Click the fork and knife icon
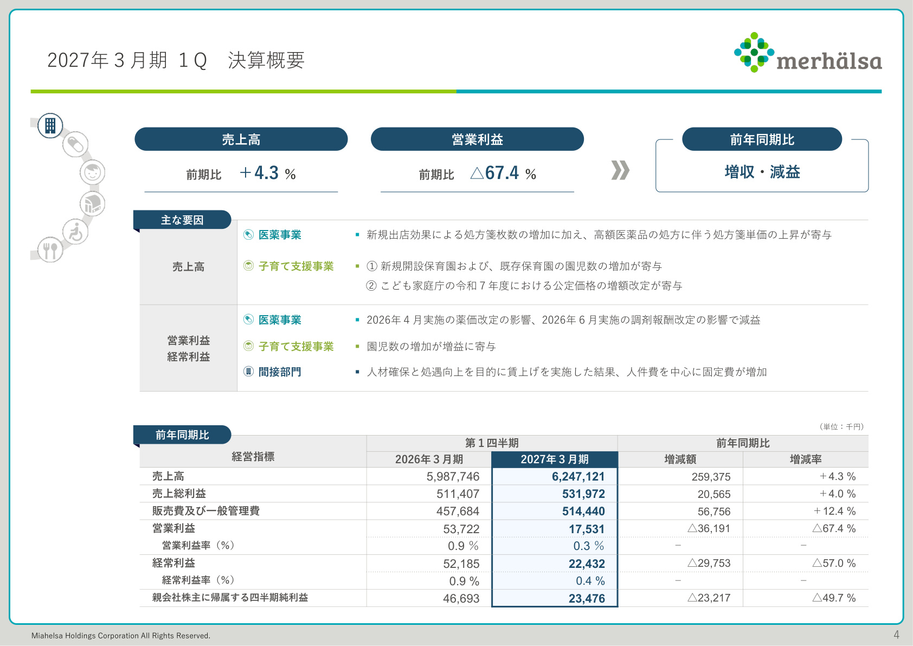 [50, 250]
